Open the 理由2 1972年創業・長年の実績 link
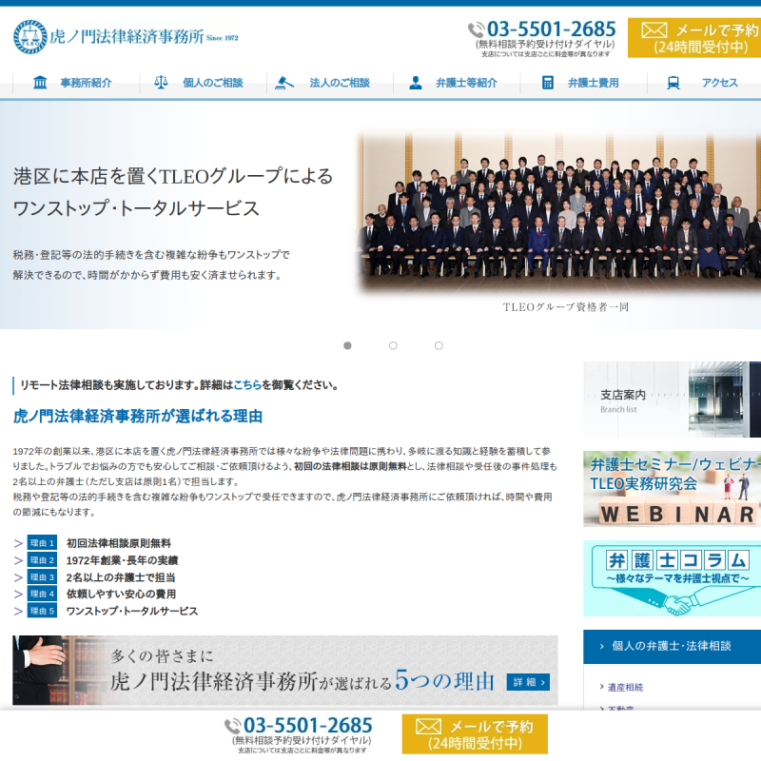 point(123,560)
